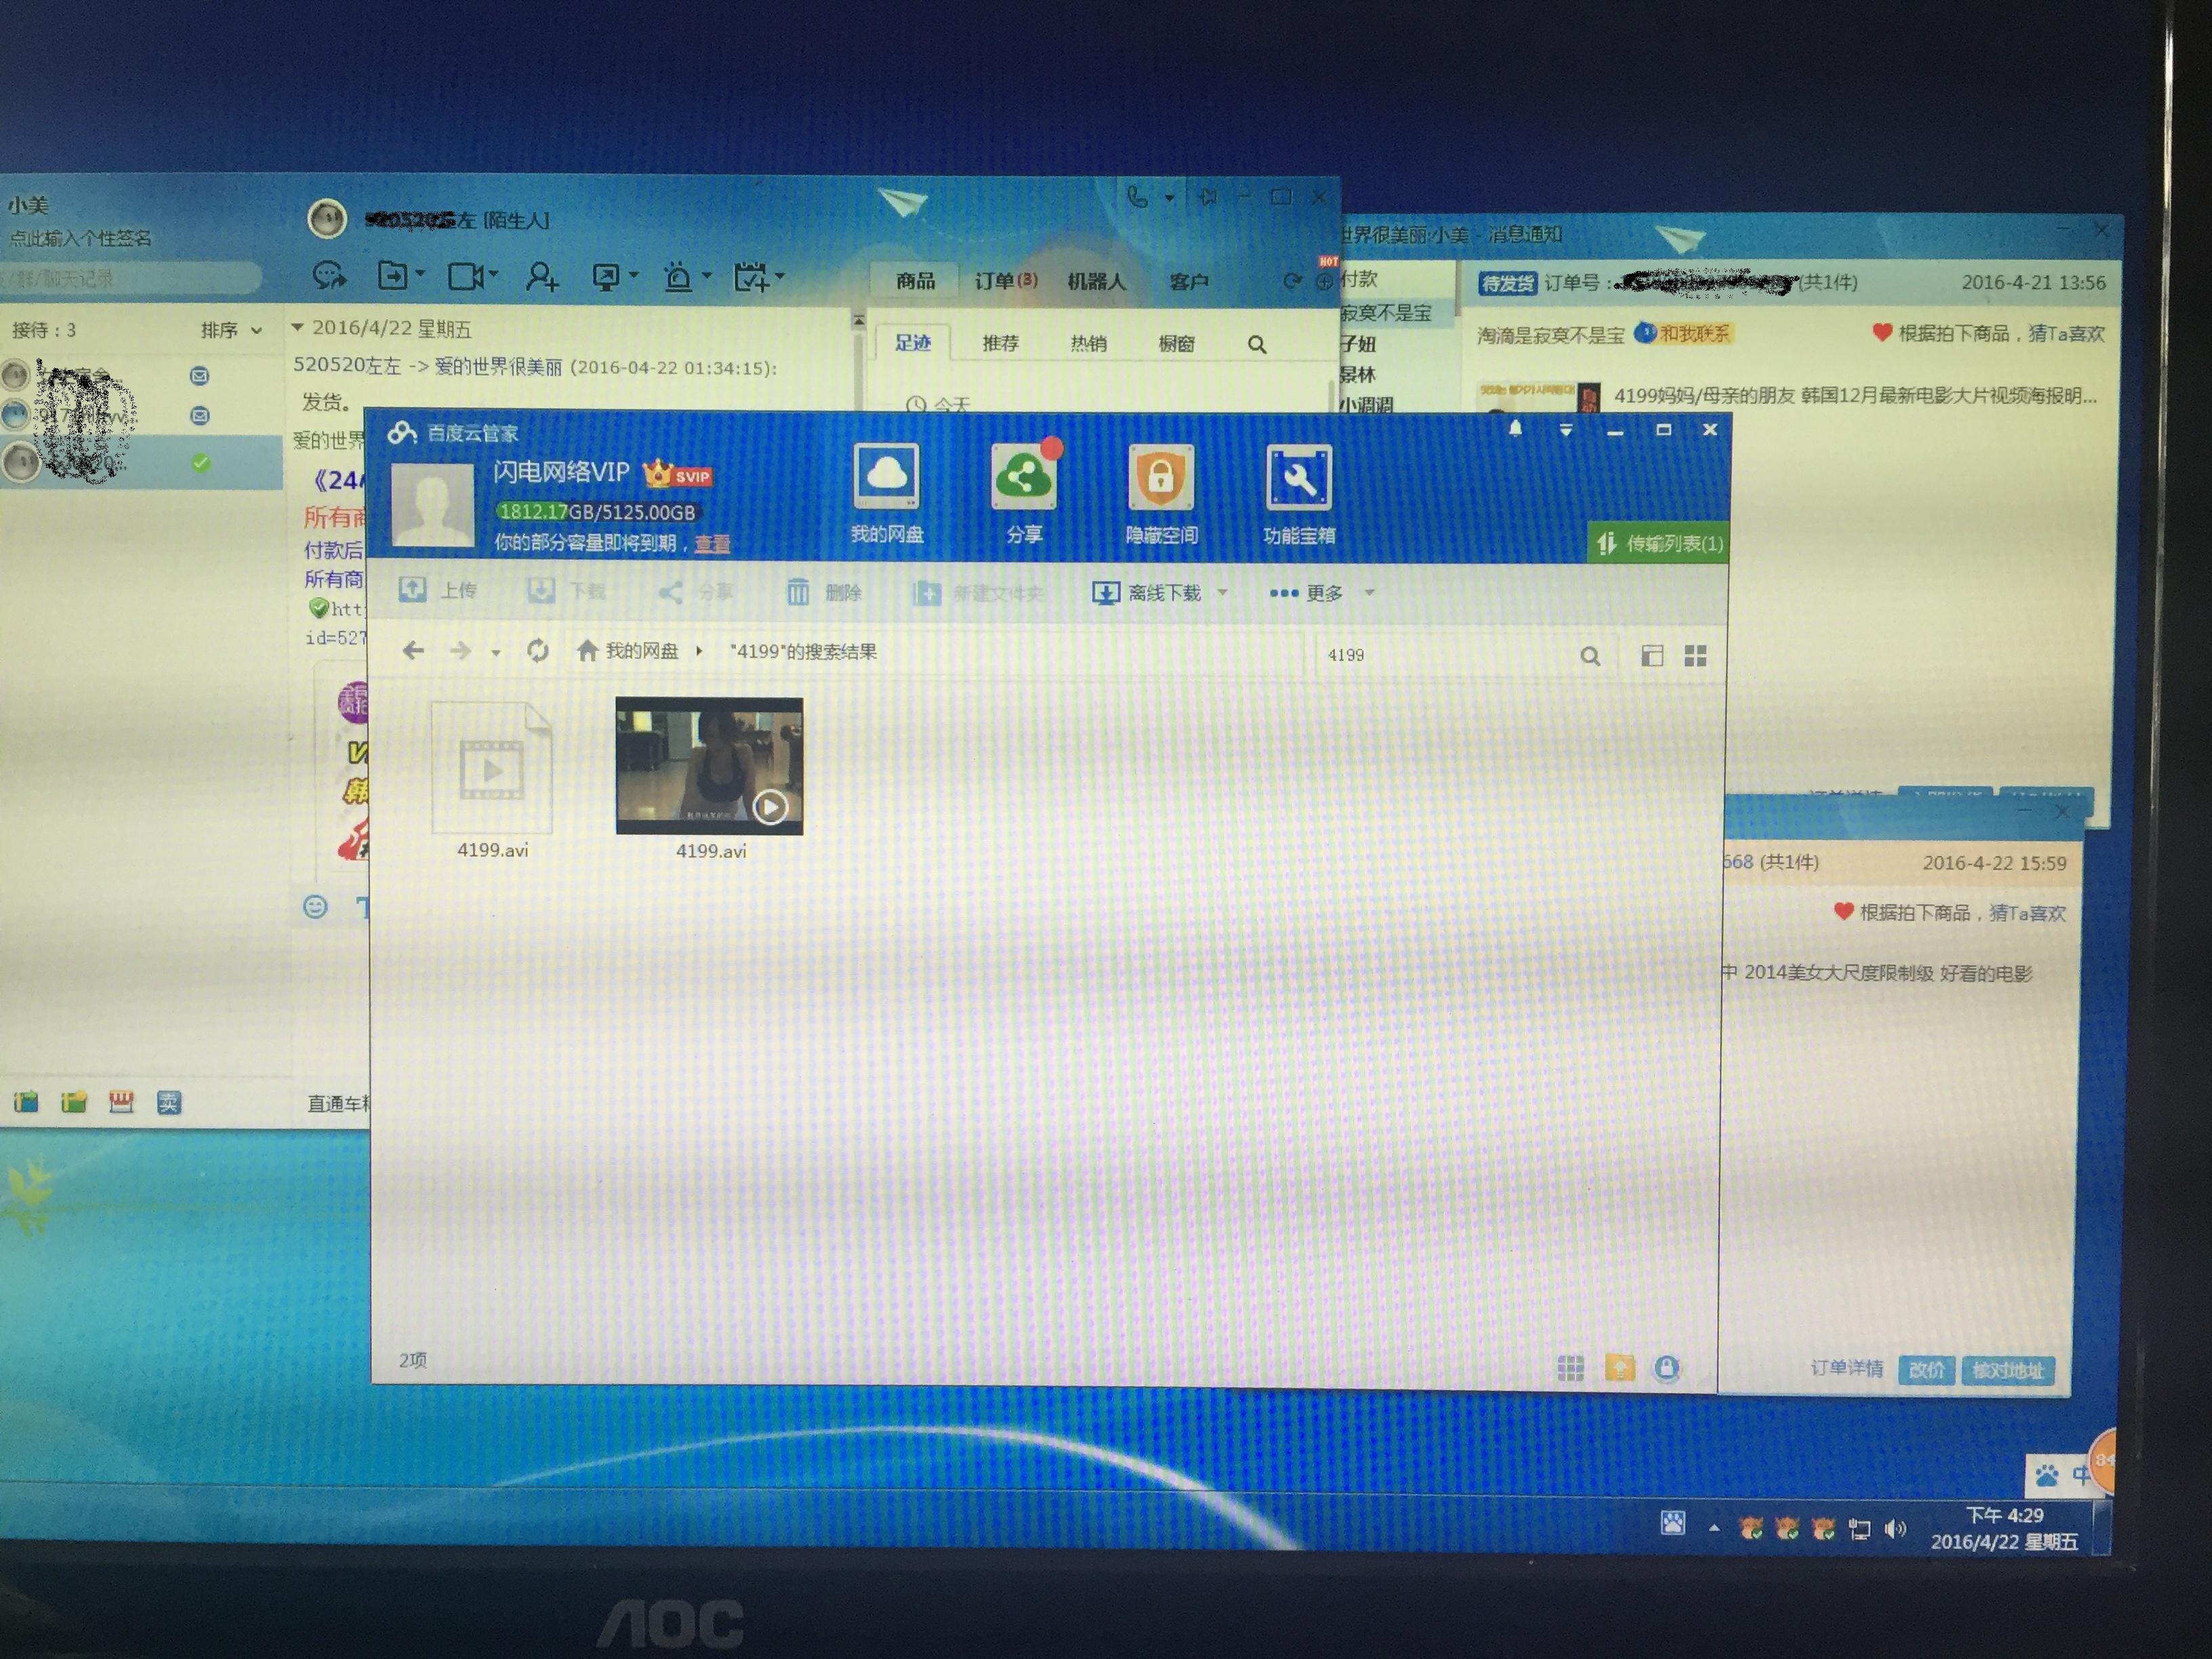This screenshot has width=2212, height=1659.
Task: Click the chat bubble toolbar icon
Action: (329, 275)
